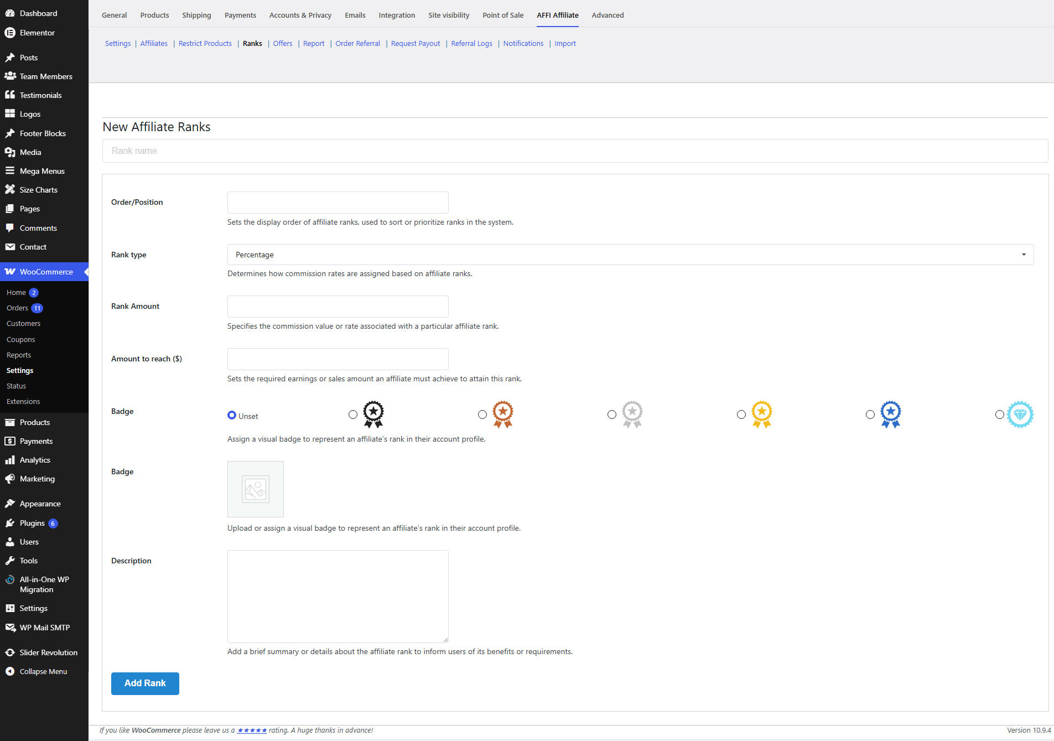Screen dimensions: 1054x741
Task: Select the Unset badge radio button
Action: point(232,415)
